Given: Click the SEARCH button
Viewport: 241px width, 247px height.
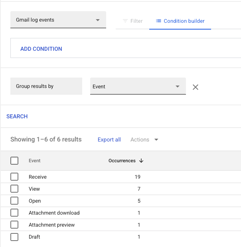Looking at the screenshot, I should pos(17,116).
